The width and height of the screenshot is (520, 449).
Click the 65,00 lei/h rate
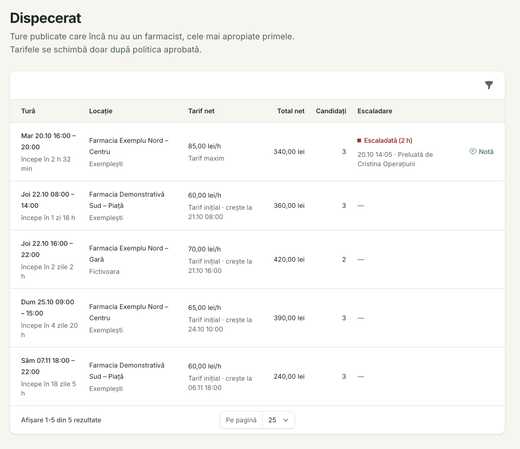coord(204,308)
